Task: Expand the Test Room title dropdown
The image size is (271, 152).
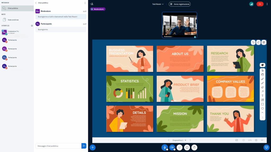Action: tap(158, 4)
